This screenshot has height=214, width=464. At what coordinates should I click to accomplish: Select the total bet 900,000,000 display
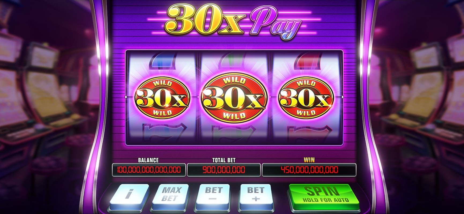pos(224,170)
